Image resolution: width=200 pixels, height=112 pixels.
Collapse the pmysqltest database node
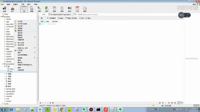point(3,64)
